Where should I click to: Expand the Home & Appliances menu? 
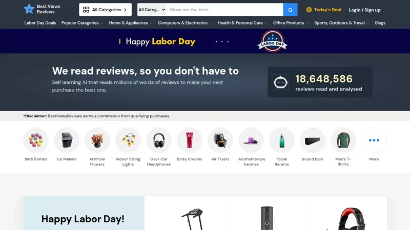pos(131,23)
